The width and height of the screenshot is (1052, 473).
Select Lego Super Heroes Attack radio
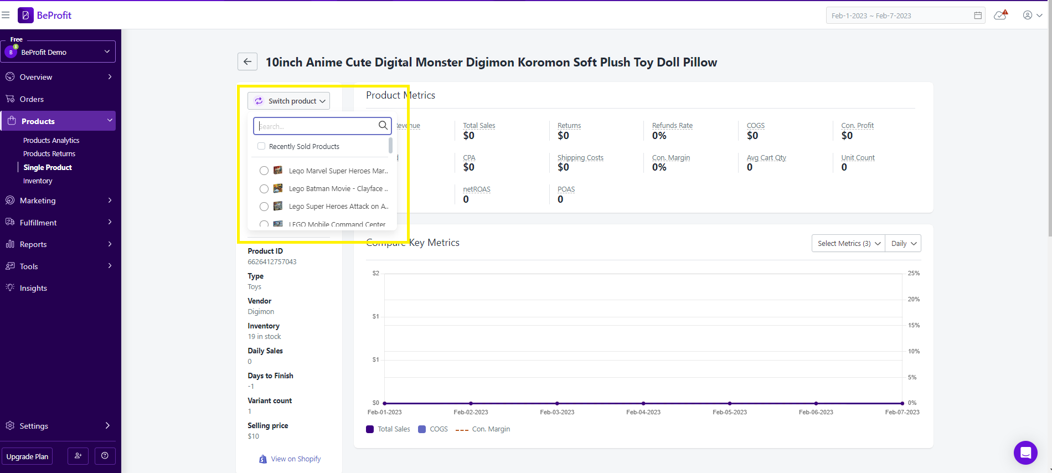point(264,207)
